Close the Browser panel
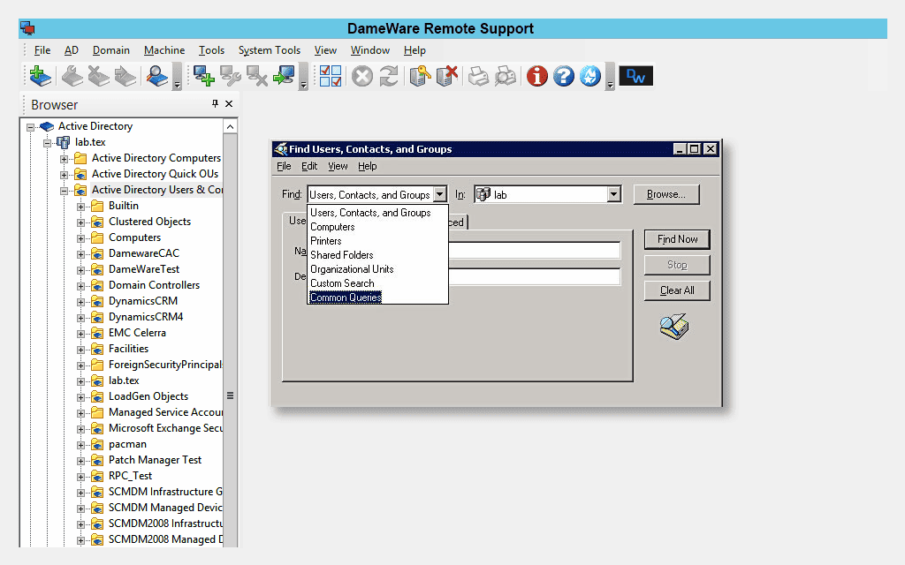The image size is (905, 565). (229, 104)
